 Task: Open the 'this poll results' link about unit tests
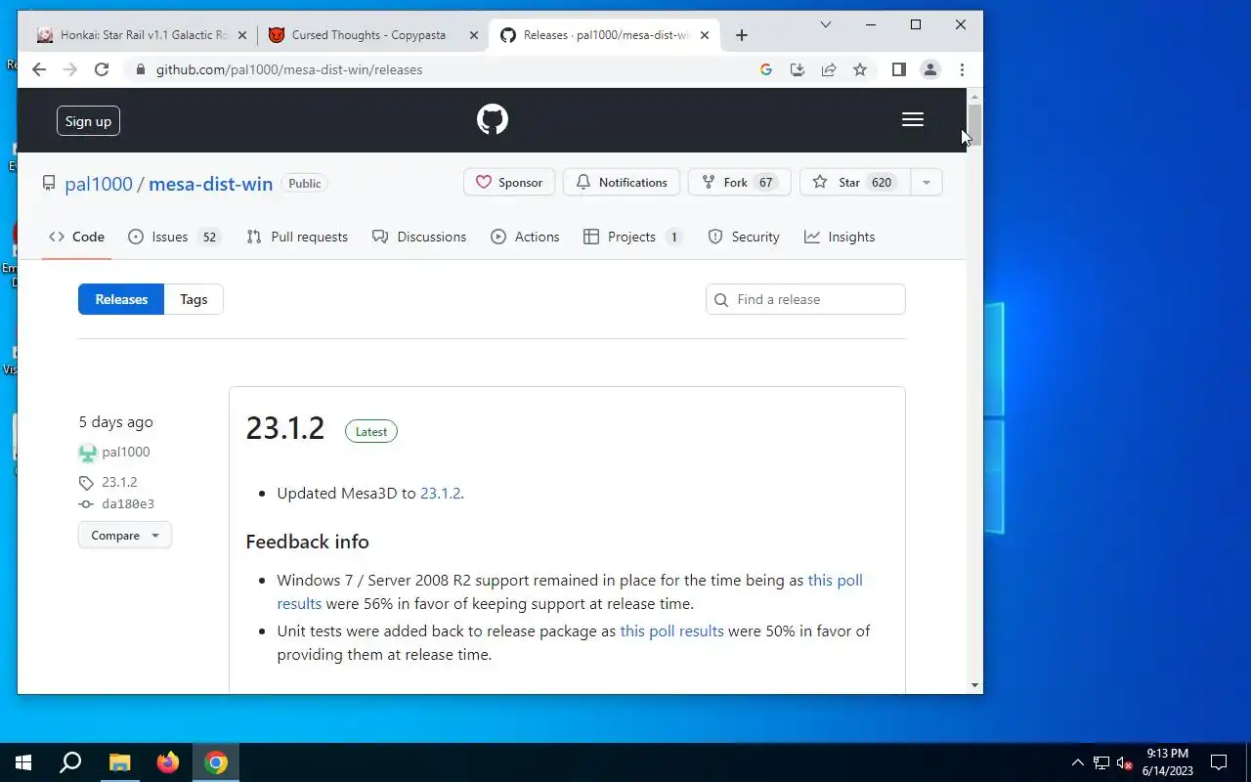671,630
